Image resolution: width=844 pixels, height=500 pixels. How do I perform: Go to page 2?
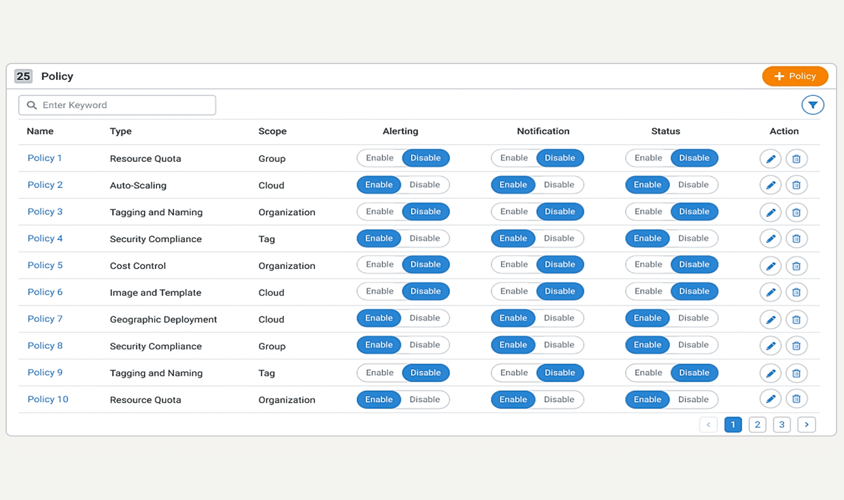[757, 425]
